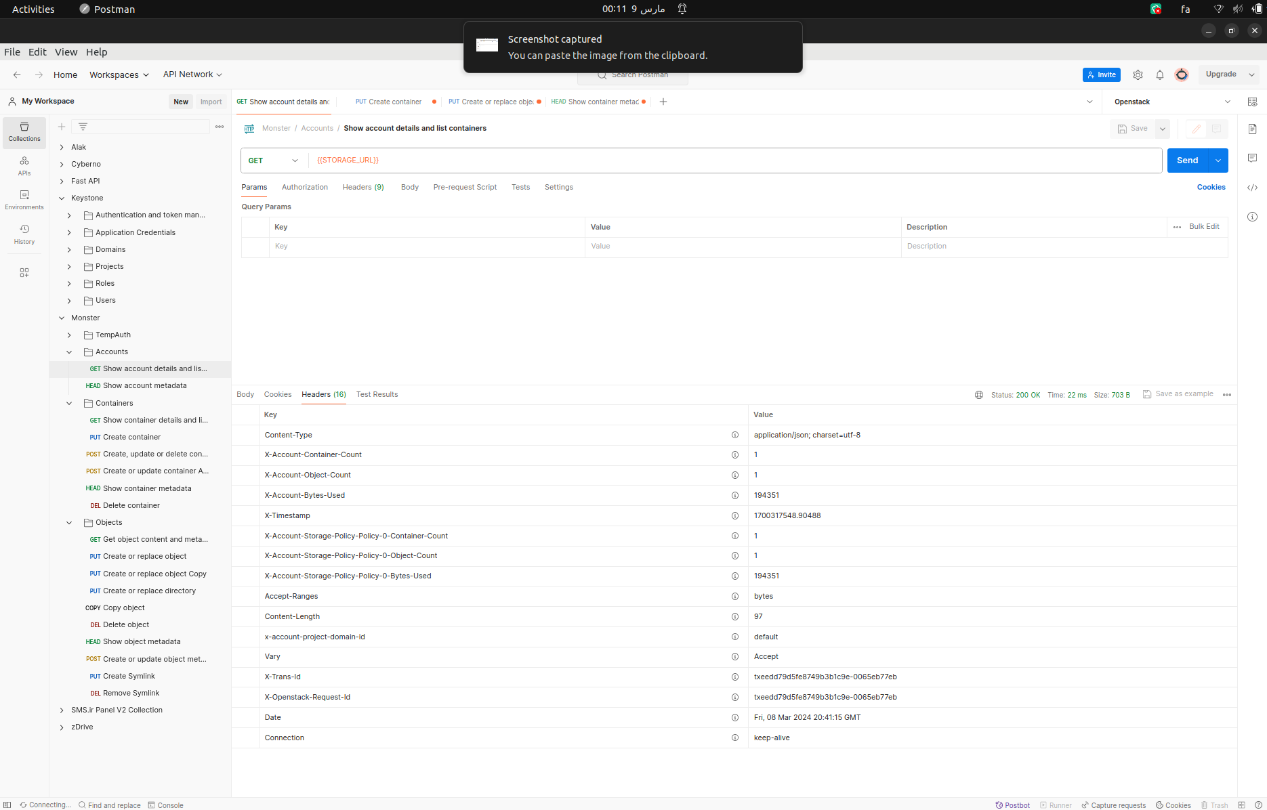Switch to PUT Create container request tab
Viewport: 1267px width, 810px height.
[389, 102]
